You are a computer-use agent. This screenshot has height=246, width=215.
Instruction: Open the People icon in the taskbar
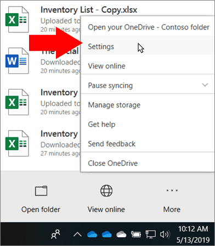pyautogui.click(x=55, y=234)
